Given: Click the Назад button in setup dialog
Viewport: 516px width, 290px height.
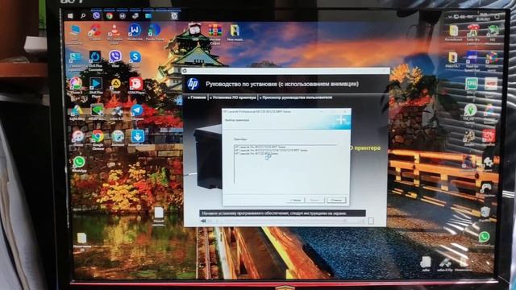Looking at the screenshot, I should 296,201.
